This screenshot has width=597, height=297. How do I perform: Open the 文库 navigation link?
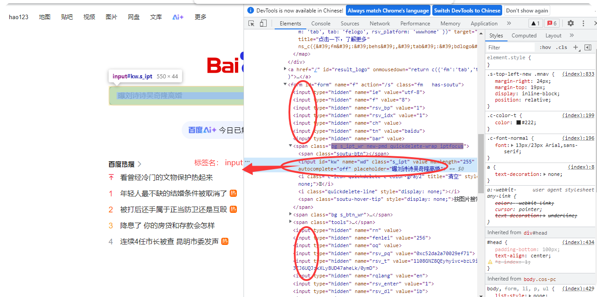coord(156,17)
